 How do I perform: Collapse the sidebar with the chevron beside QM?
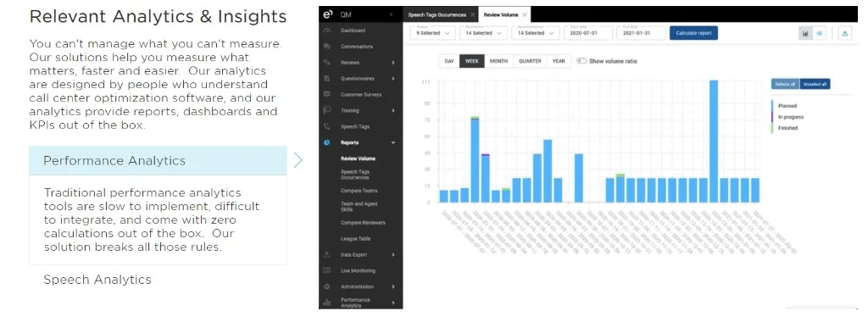coord(392,14)
